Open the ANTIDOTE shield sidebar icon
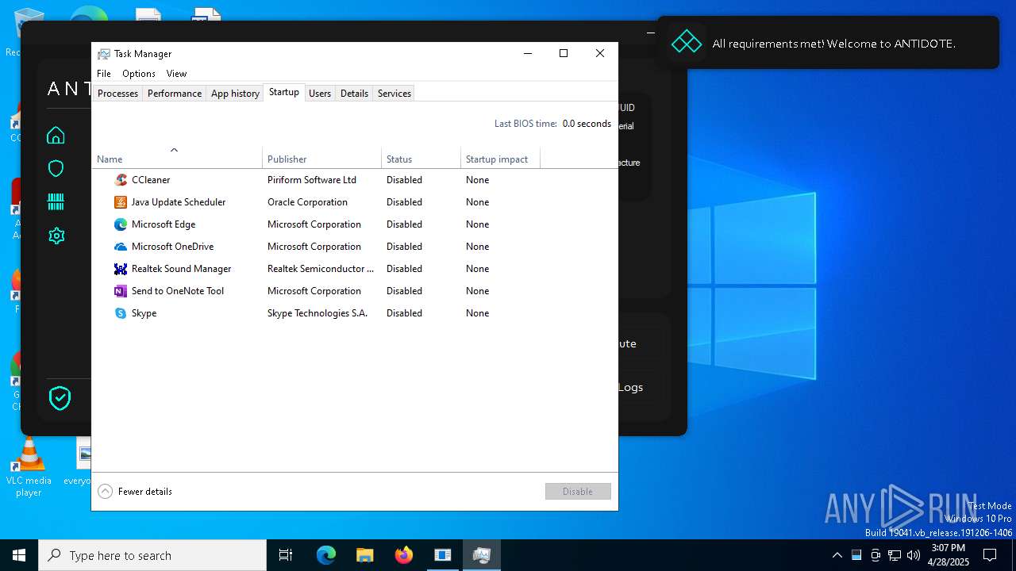This screenshot has width=1016, height=571. coord(56,168)
